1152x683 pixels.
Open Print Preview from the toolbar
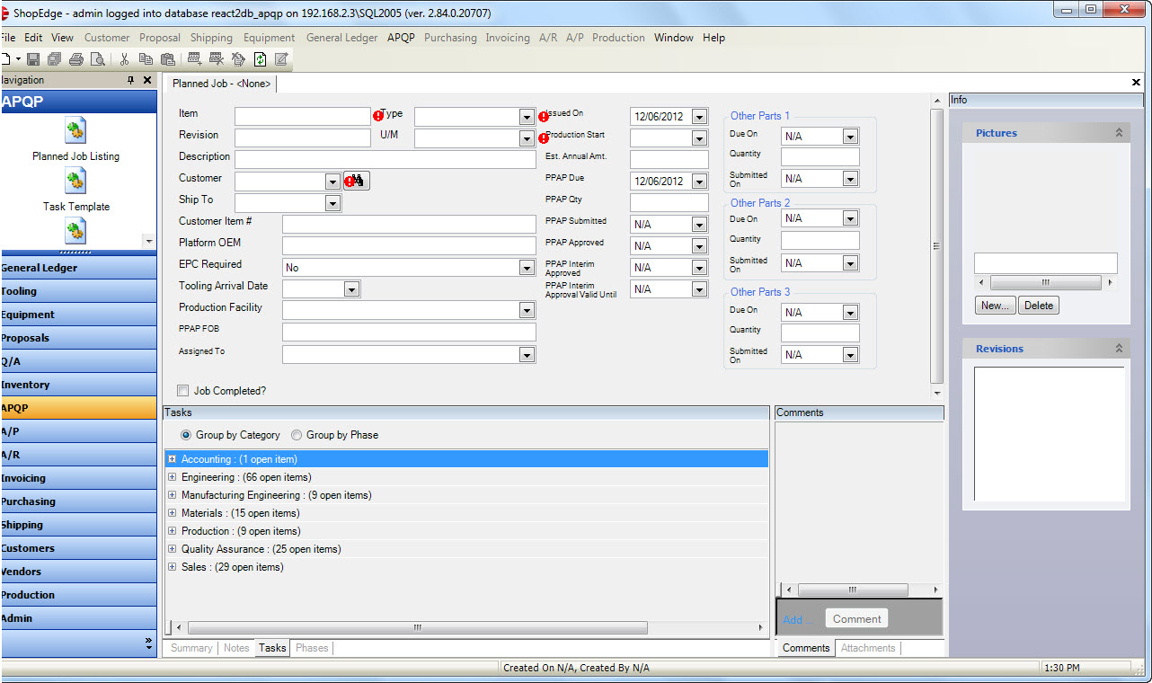pos(97,59)
